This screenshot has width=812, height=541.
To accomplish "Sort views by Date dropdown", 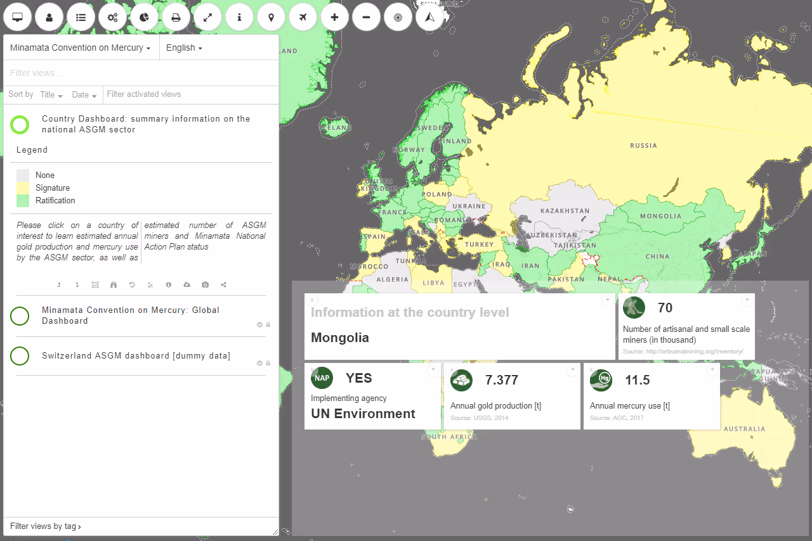I will coord(84,95).
